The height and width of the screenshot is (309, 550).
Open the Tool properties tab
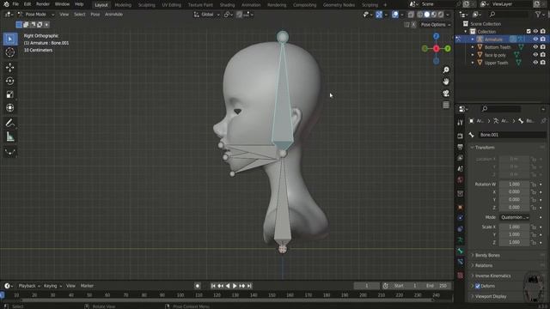coord(461,123)
